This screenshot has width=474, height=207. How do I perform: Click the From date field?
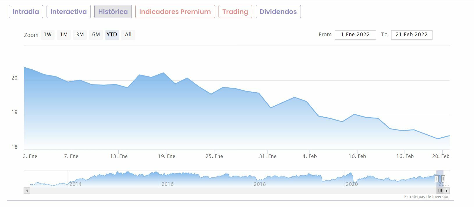355,35
